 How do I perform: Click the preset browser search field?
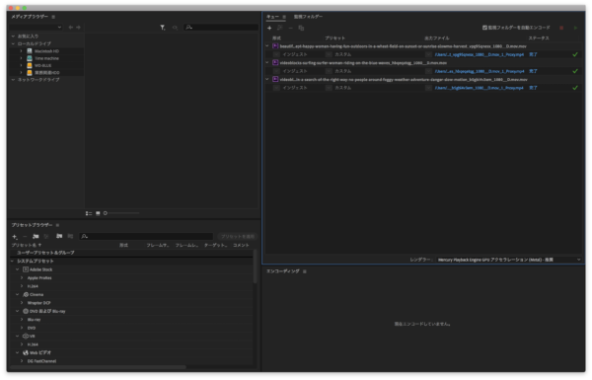click(x=146, y=237)
